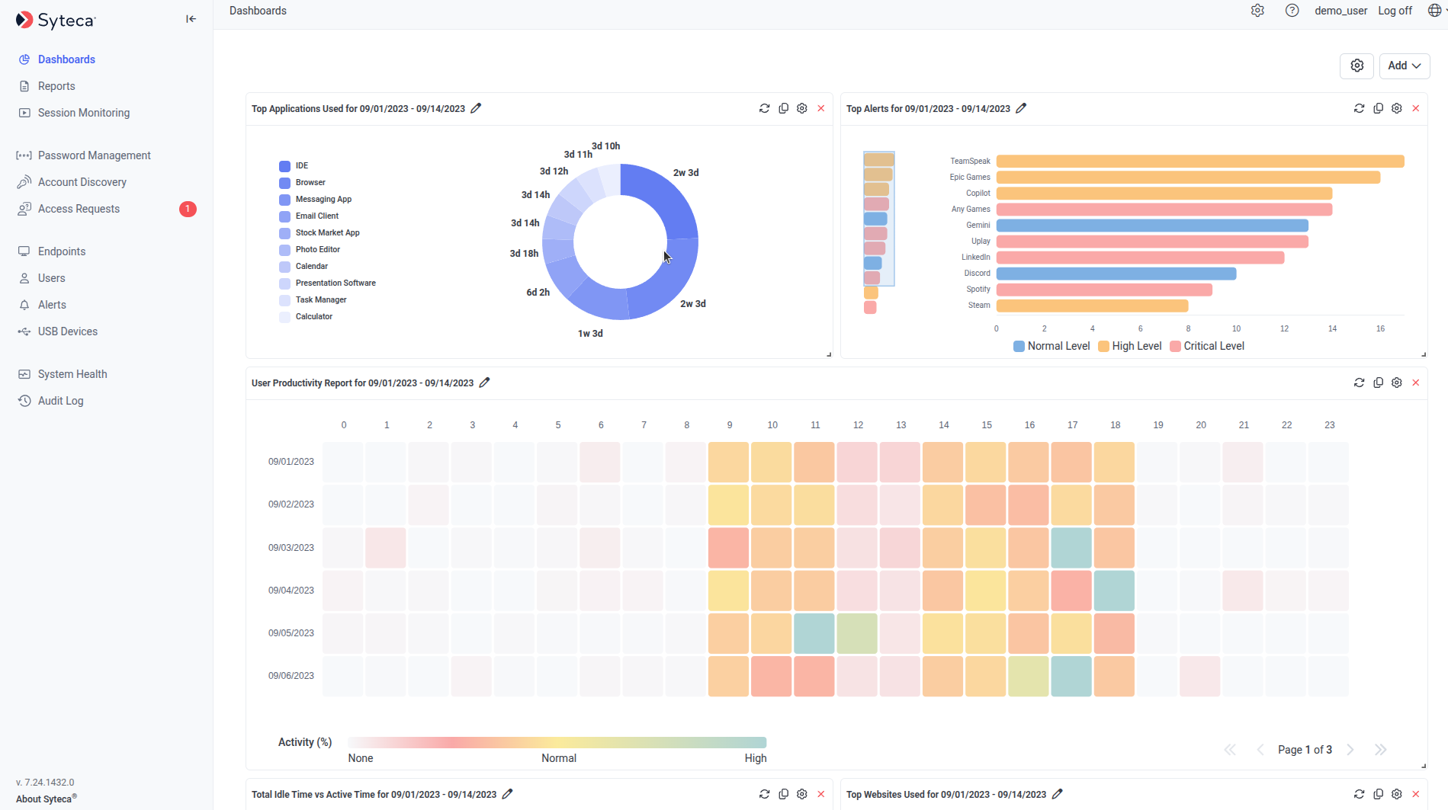Image resolution: width=1448 pixels, height=810 pixels.
Task: Remove Top Alerts widget
Action: tap(1415, 108)
